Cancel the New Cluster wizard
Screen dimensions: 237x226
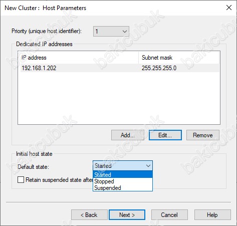coord(169,215)
